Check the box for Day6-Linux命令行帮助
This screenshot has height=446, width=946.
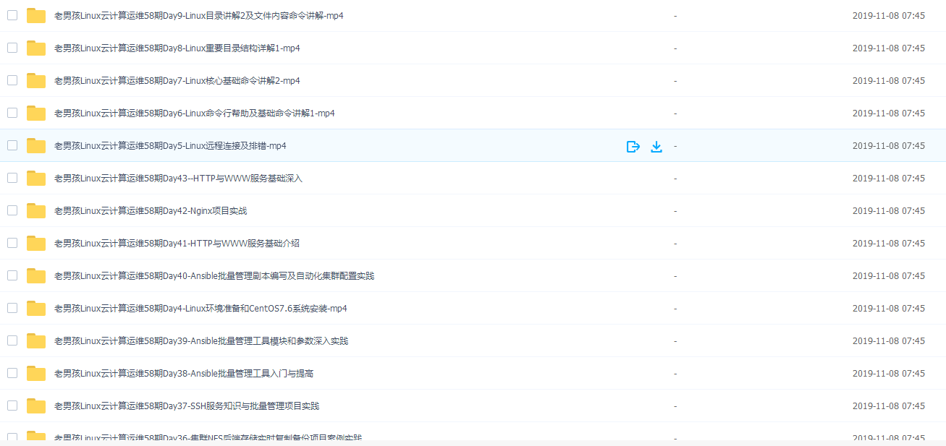[x=12, y=113]
